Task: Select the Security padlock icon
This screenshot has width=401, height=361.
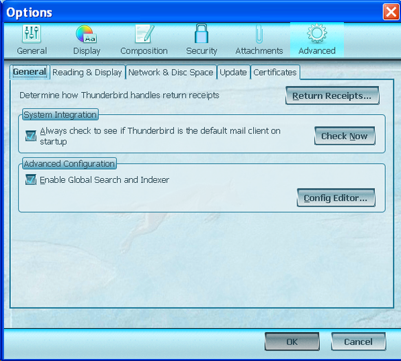Action: point(202,34)
